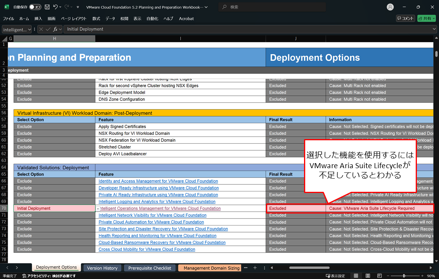Click the fx insert function icon
Viewport: 439px width, 279px height.
point(55,29)
